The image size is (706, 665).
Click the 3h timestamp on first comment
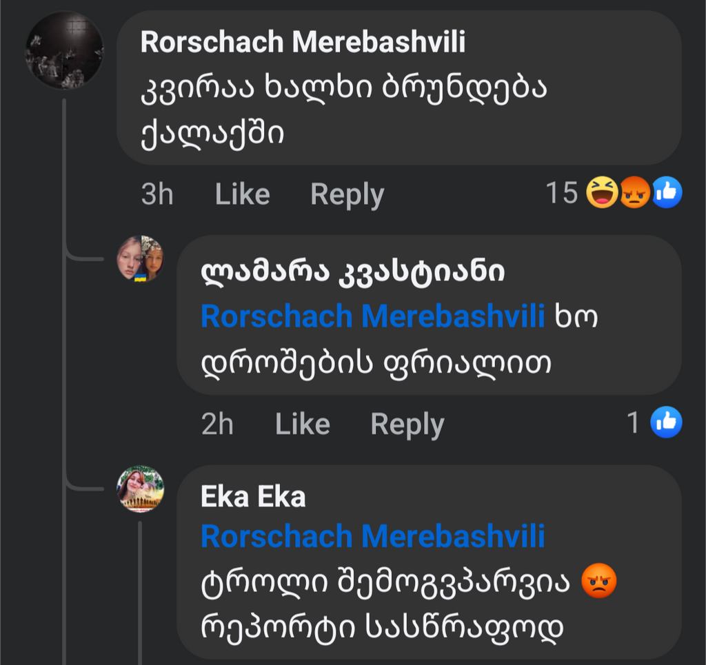point(157,195)
